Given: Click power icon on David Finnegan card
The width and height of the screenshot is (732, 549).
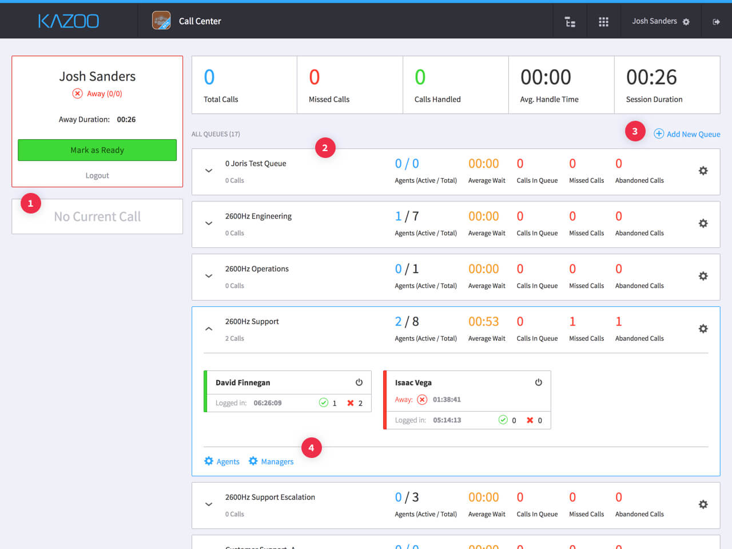Looking at the screenshot, I should (359, 382).
